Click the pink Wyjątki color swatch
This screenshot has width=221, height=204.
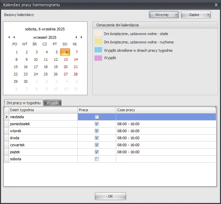tap(98, 58)
